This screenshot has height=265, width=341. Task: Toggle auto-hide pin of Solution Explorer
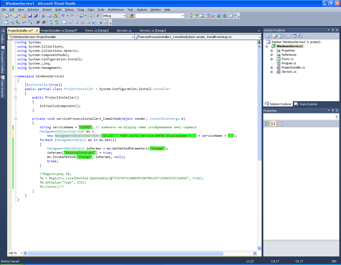[333, 30]
